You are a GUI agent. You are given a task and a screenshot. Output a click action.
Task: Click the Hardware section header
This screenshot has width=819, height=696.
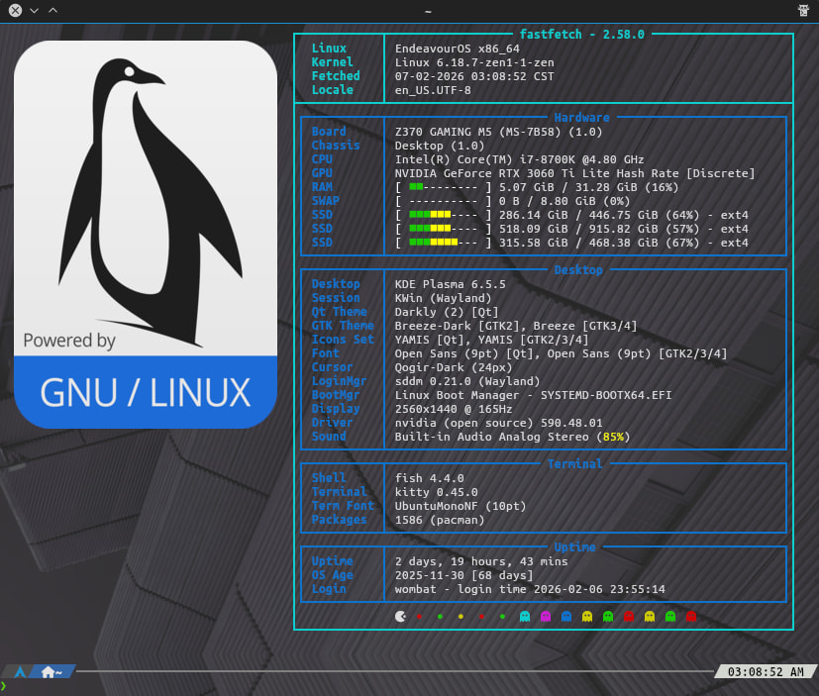click(581, 118)
